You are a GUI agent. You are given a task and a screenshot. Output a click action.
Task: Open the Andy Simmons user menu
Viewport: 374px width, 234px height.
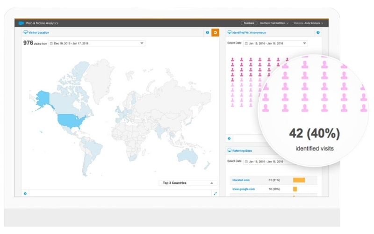pyautogui.click(x=309, y=23)
